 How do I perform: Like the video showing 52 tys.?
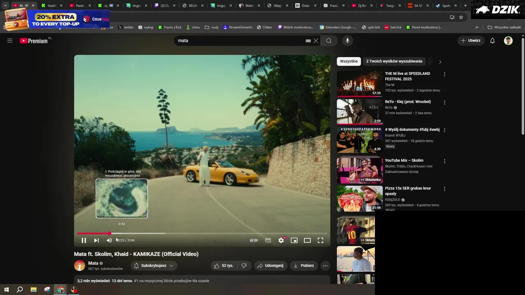coord(223,265)
